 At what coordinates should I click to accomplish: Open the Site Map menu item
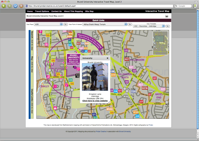pyautogui.click(x=89, y=11)
